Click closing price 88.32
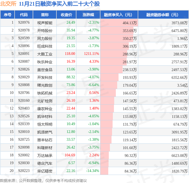Image resolution: width=189 pixels, height=183 pixels. pyautogui.click(x=71, y=77)
